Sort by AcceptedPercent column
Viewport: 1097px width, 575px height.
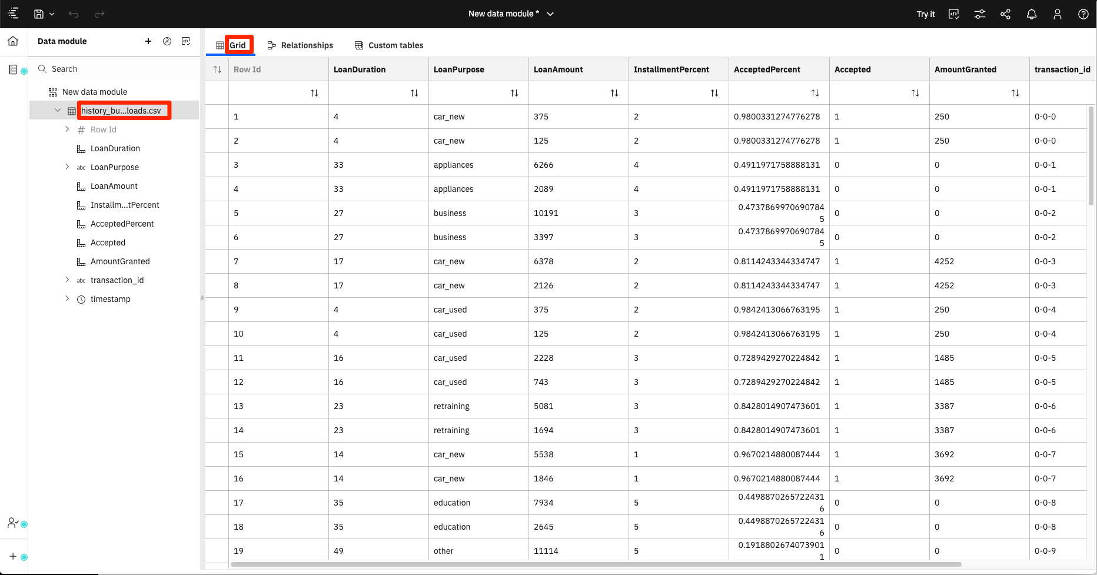tap(815, 93)
